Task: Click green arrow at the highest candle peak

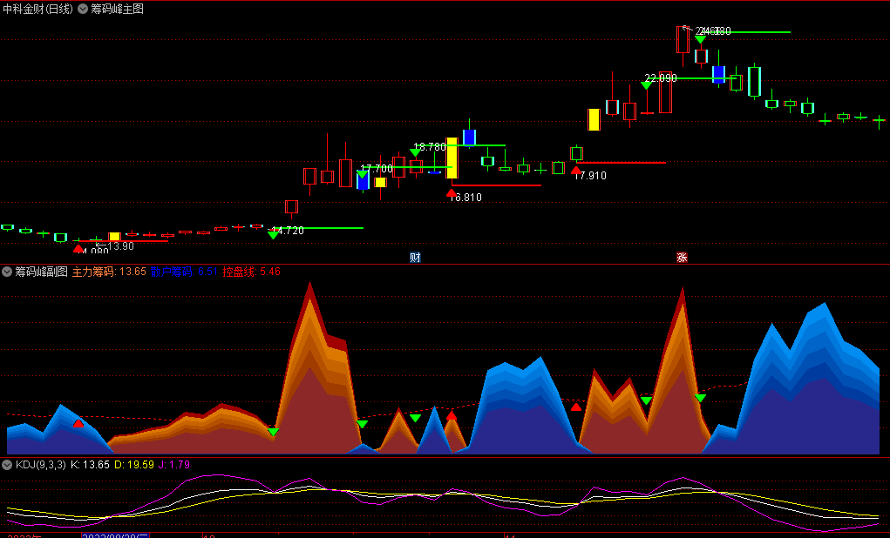Action: [x=701, y=39]
